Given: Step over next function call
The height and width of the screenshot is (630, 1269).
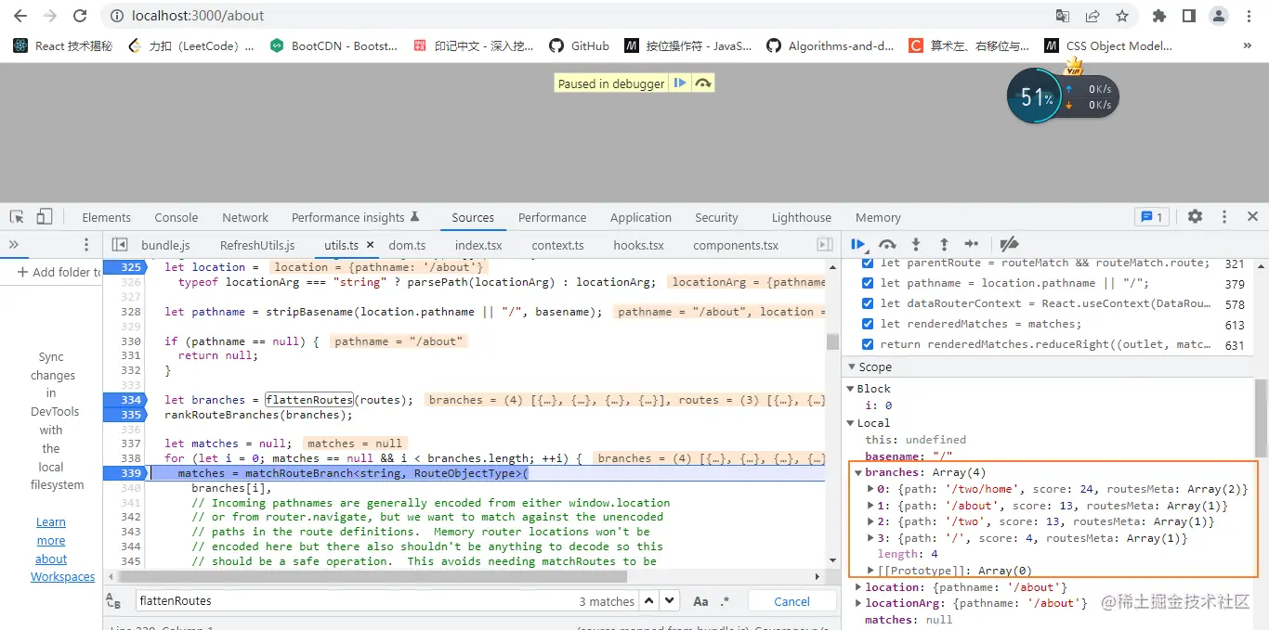Looking at the screenshot, I should click(x=886, y=244).
